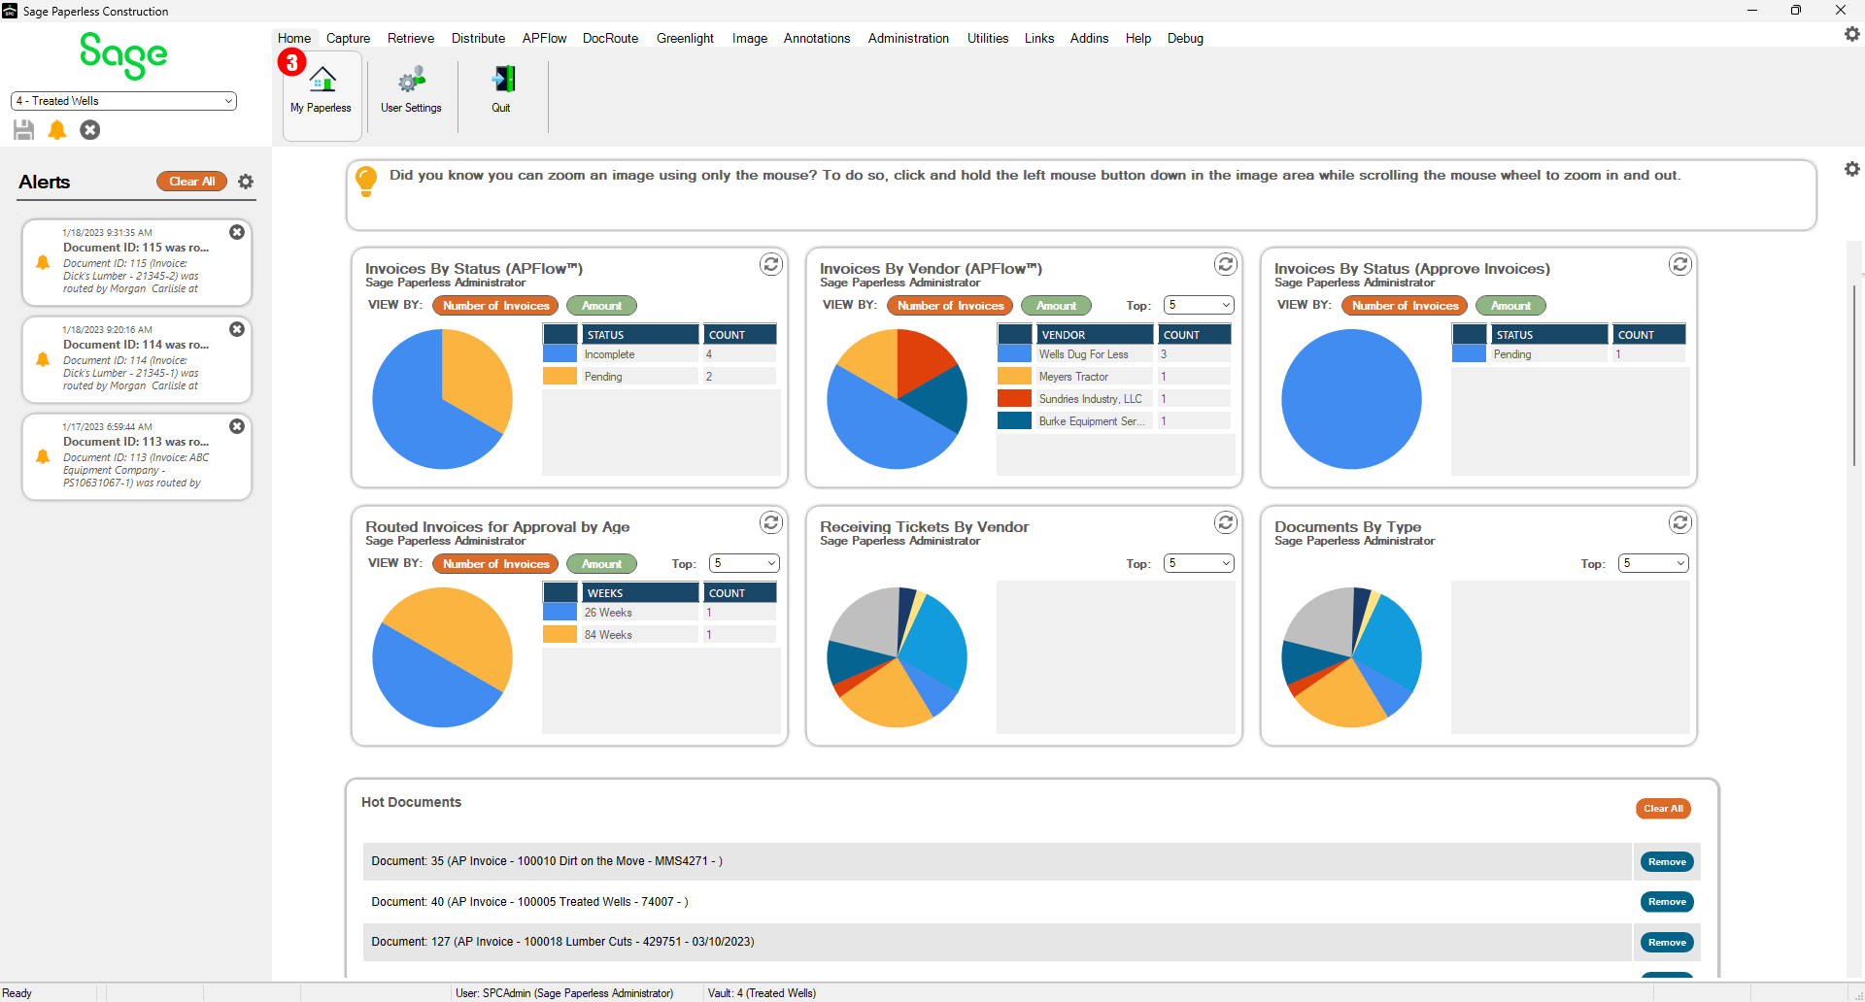The height and width of the screenshot is (1002, 1865).
Task: Open the Utilities menu
Action: coord(988,38)
